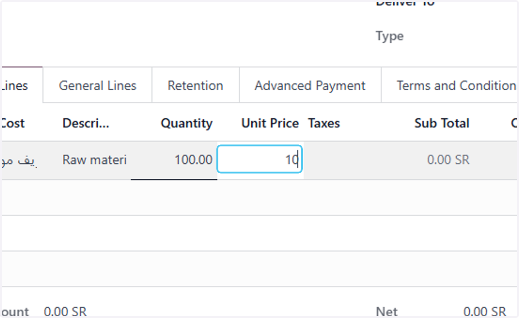Click the Raw materi description cell
Screen dimensions: 519x318
pyautogui.click(x=95, y=160)
